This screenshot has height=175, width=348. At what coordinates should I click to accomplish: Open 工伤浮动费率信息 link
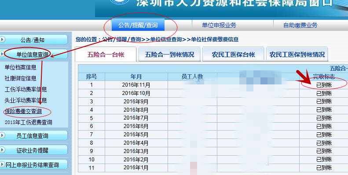[26, 89]
